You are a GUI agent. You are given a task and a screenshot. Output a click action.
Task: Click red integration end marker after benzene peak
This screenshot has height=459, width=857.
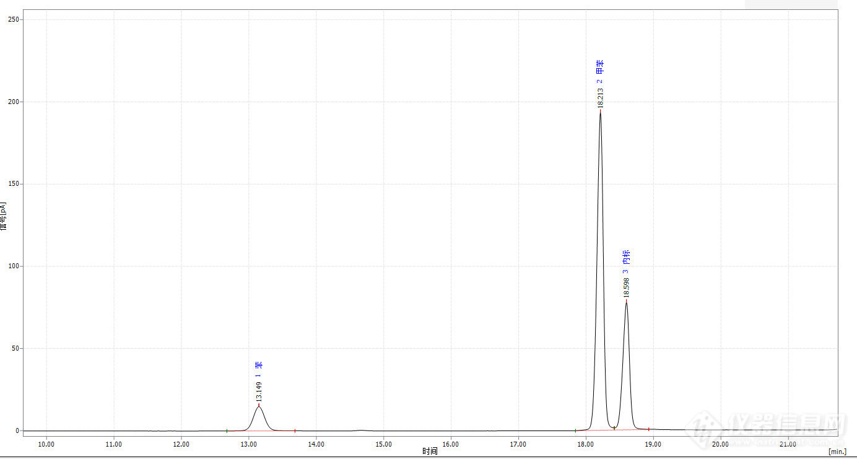click(x=295, y=431)
